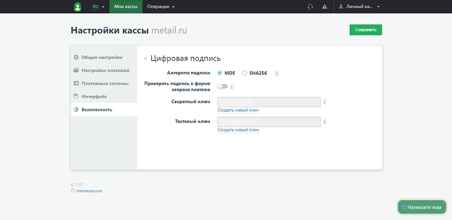Create new key under Секретный ключ
Screen dimensions: 452x220
coord(238,110)
